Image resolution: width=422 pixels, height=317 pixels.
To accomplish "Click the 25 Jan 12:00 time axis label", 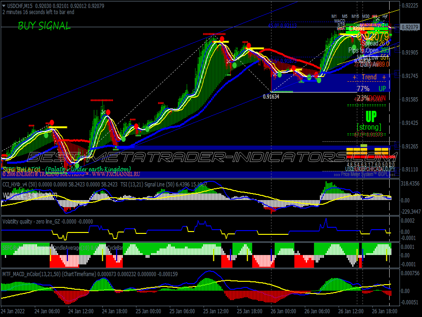I will [216, 311].
